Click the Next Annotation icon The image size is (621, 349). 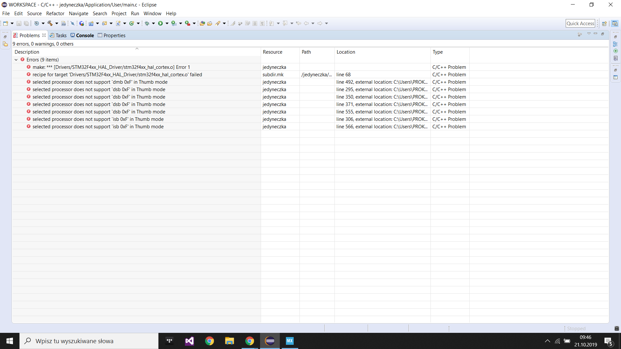point(272,23)
